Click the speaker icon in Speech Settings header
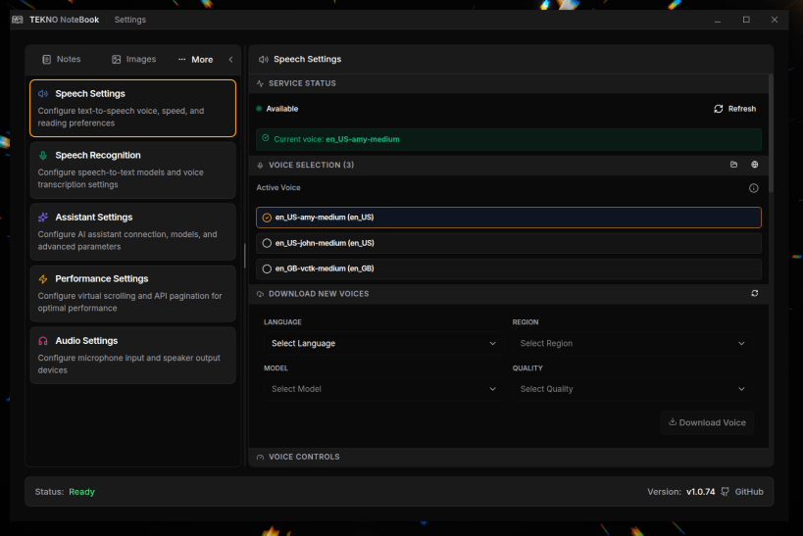Image resolution: width=803 pixels, height=536 pixels. click(263, 60)
